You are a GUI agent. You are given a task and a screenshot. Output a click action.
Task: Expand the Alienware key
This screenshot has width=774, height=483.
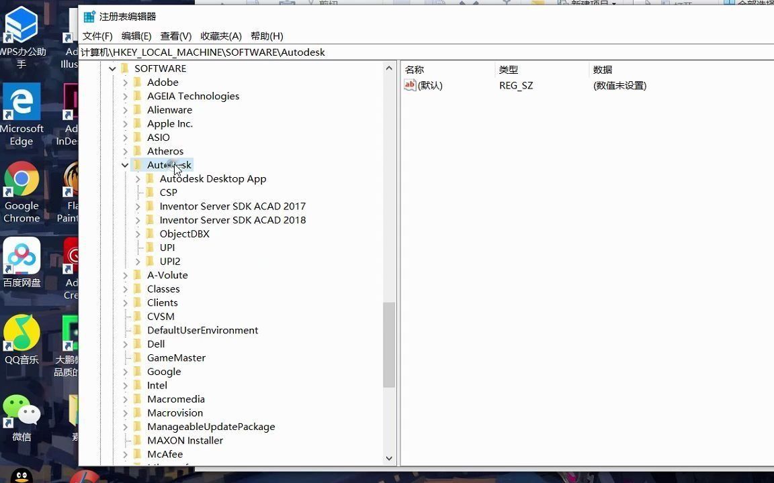(125, 110)
